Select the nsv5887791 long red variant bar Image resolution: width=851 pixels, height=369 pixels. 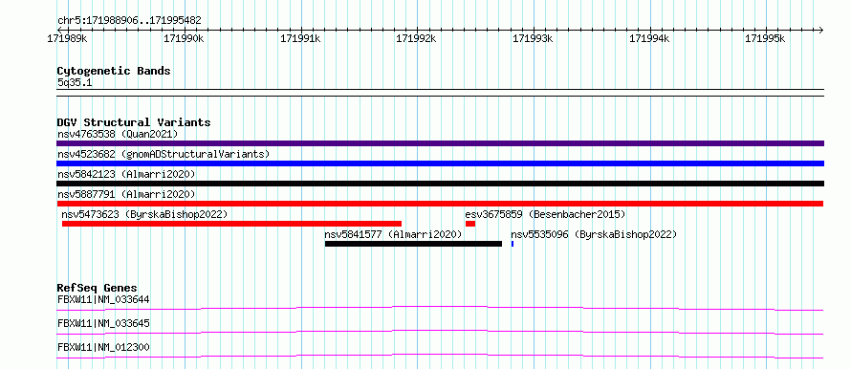coord(440,204)
